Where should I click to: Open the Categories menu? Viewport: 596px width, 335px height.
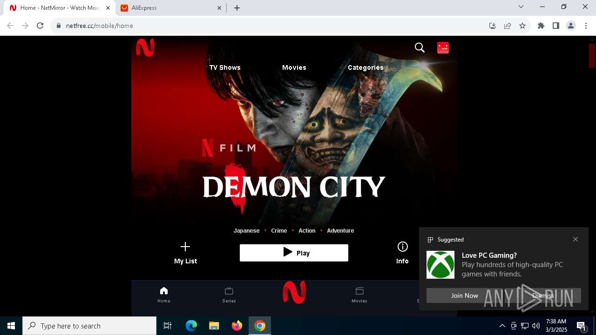click(366, 67)
